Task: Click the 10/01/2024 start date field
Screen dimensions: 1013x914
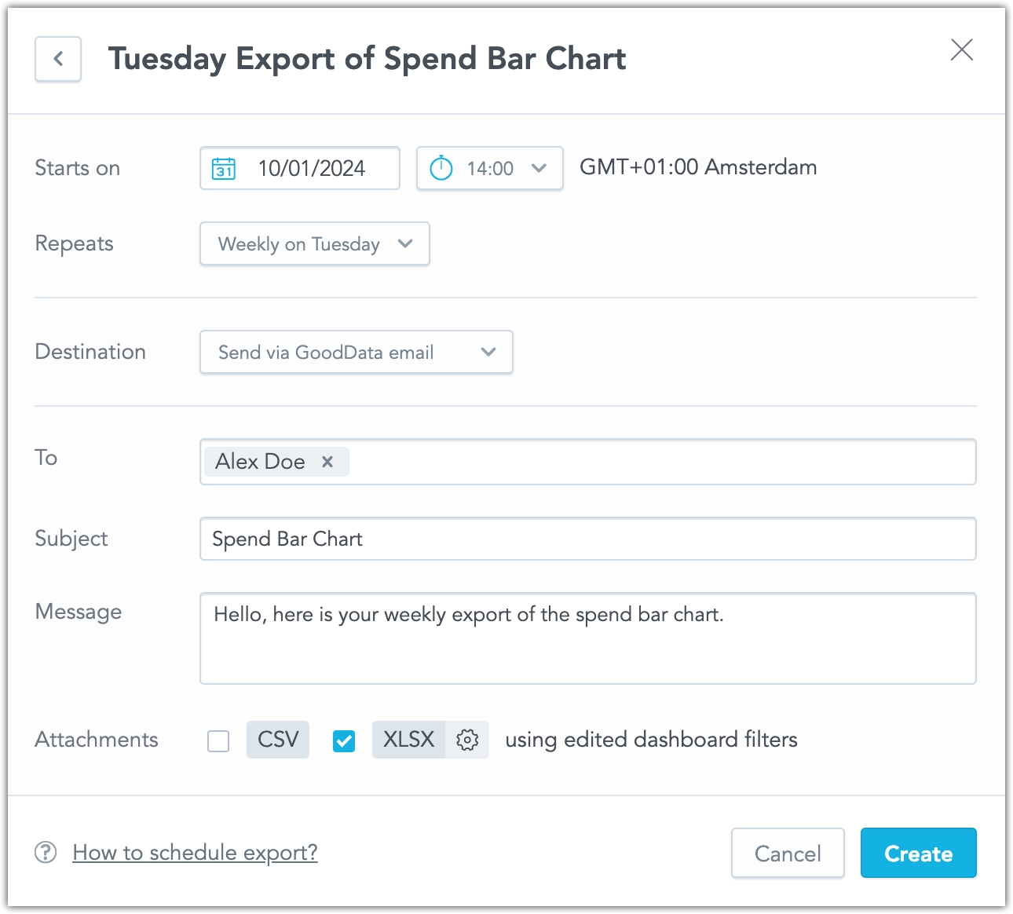Action: (x=313, y=168)
